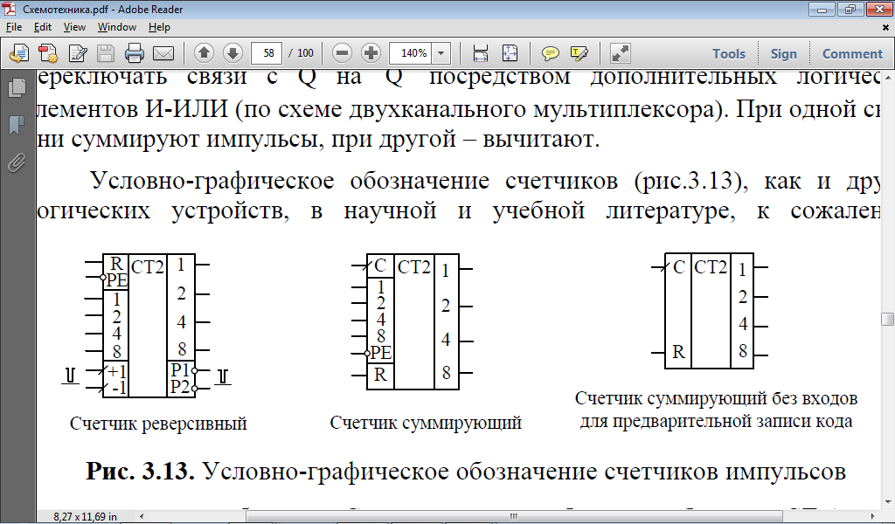Select the highlight text tool

tap(579, 53)
